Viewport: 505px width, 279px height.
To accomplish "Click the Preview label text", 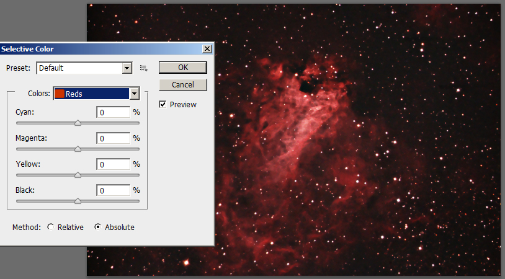I will 183,105.
